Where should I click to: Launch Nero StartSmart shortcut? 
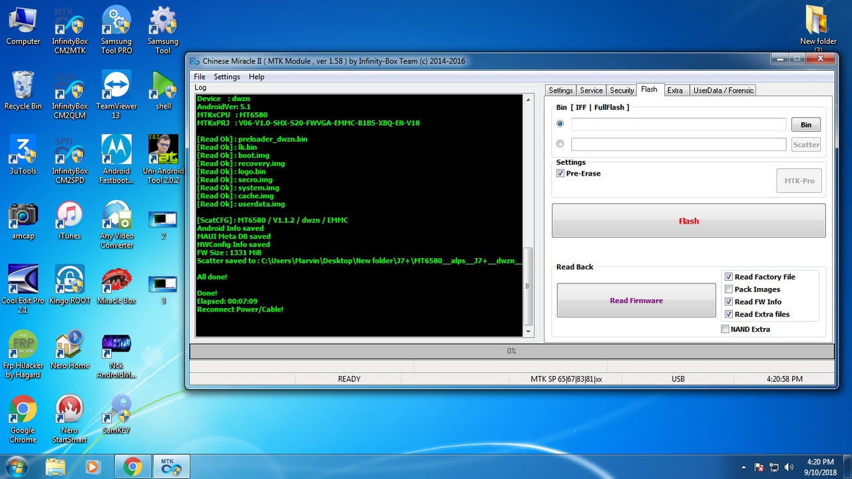pos(70,420)
